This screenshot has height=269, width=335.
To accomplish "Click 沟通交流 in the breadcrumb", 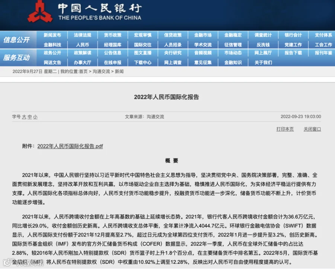I will tap(101, 71).
